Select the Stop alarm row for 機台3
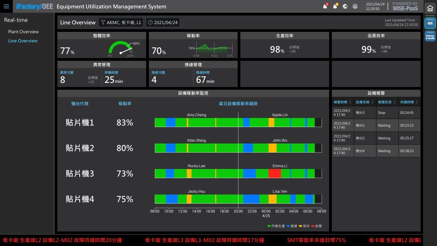Screen dimensions: 437x246 pos(376,113)
